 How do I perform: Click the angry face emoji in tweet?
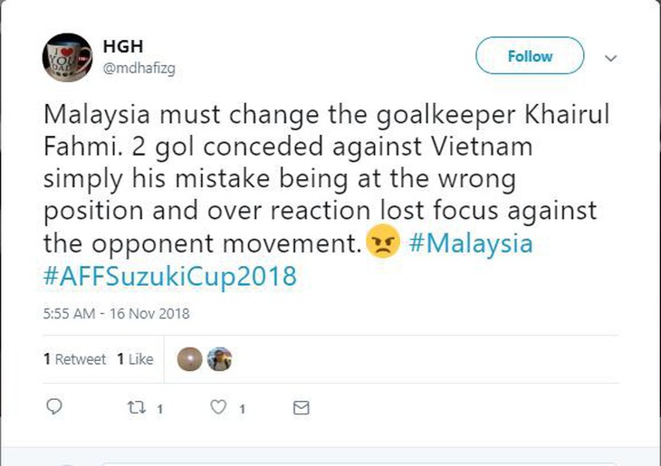(x=383, y=244)
